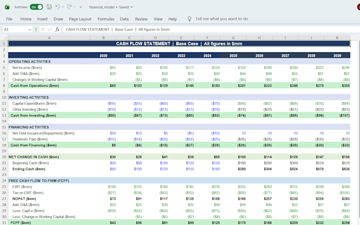
Task: Open Customize Quick Access Toolbar dropdown
Action: point(80,7)
